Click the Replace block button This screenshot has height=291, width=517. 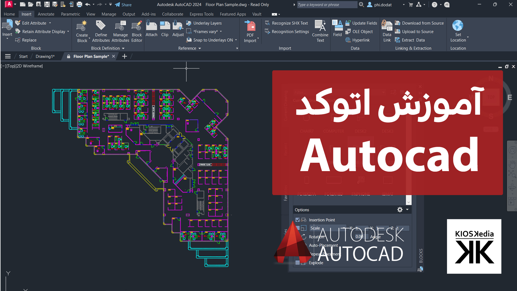click(x=26, y=40)
